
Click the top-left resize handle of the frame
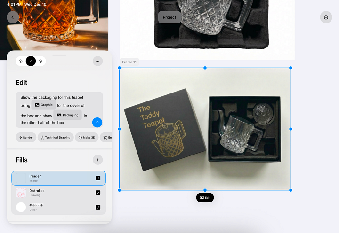tap(119, 68)
